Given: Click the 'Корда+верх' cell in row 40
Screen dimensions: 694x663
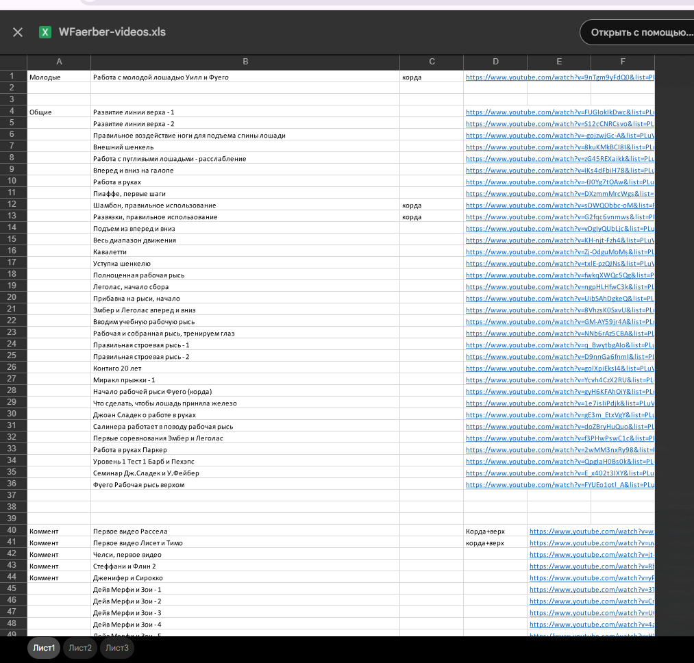Looking at the screenshot, I should click(x=495, y=531).
